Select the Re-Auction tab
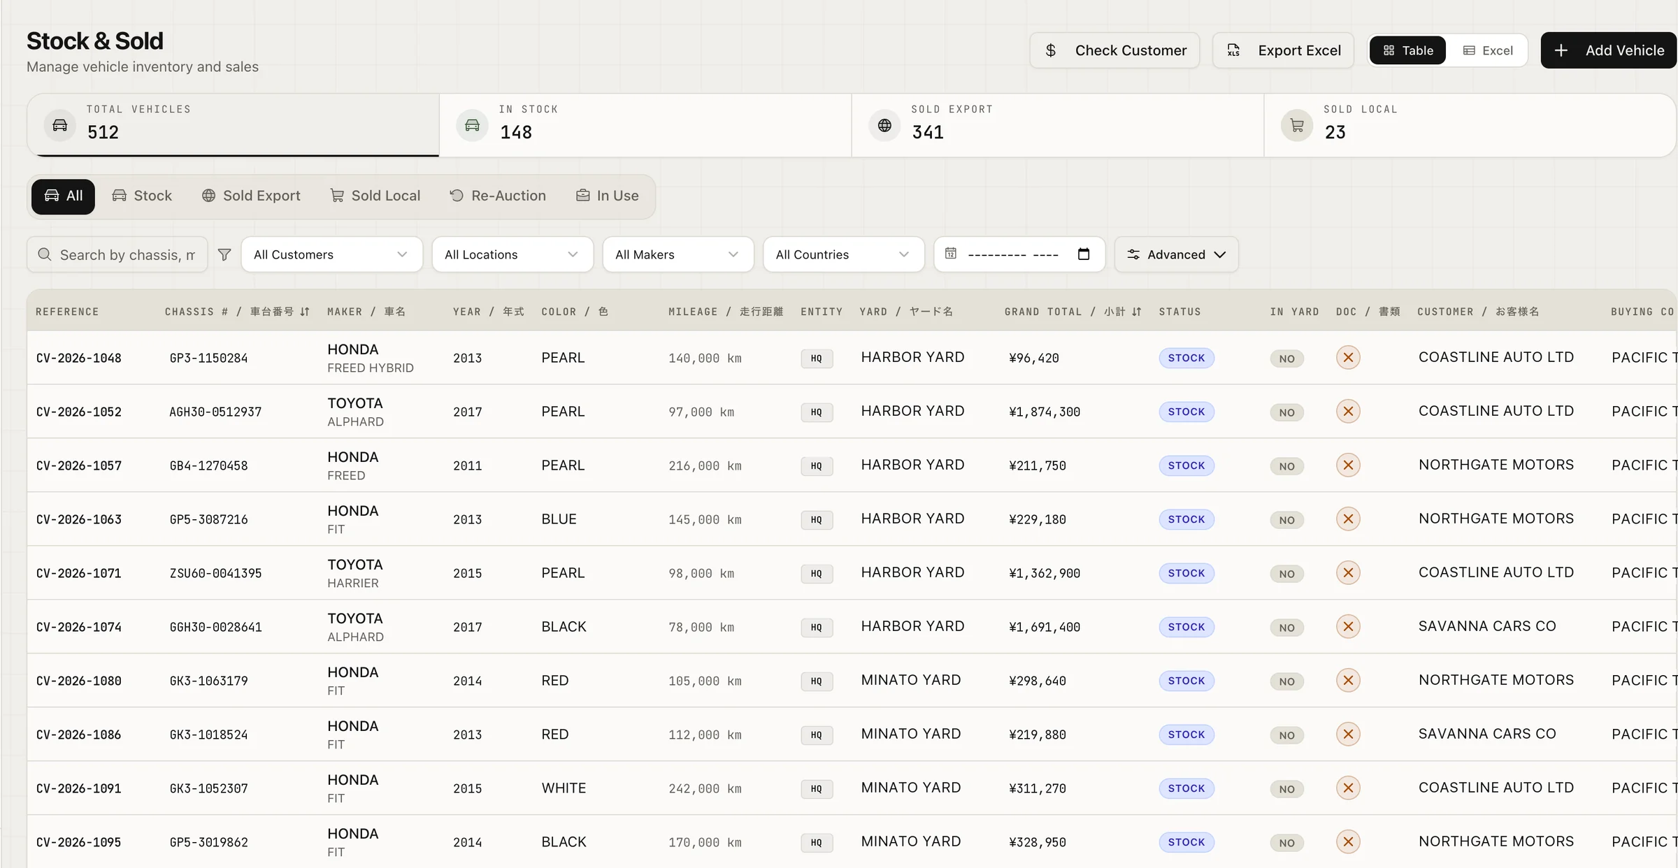Viewport: 1678px width, 868px height. pos(498,196)
